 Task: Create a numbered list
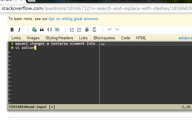(x=72, y=30)
